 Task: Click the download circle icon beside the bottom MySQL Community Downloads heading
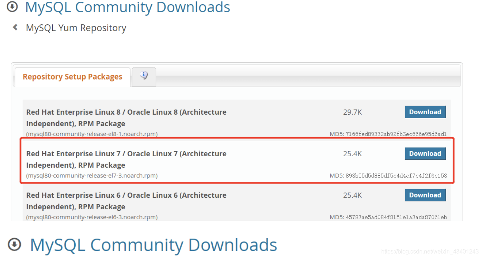point(14,244)
